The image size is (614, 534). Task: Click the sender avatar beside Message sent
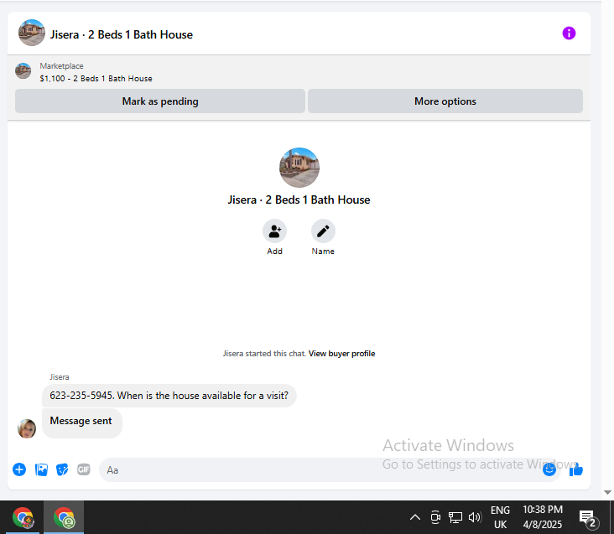pyautogui.click(x=27, y=428)
